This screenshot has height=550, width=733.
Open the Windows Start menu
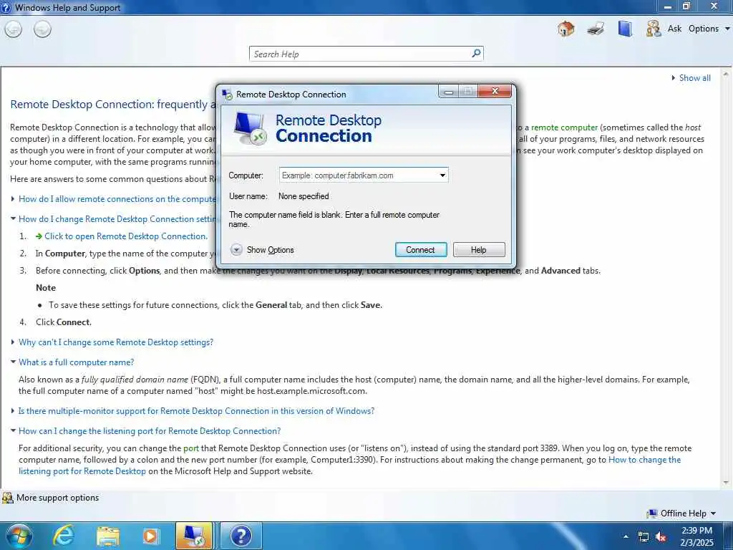pos(19,536)
